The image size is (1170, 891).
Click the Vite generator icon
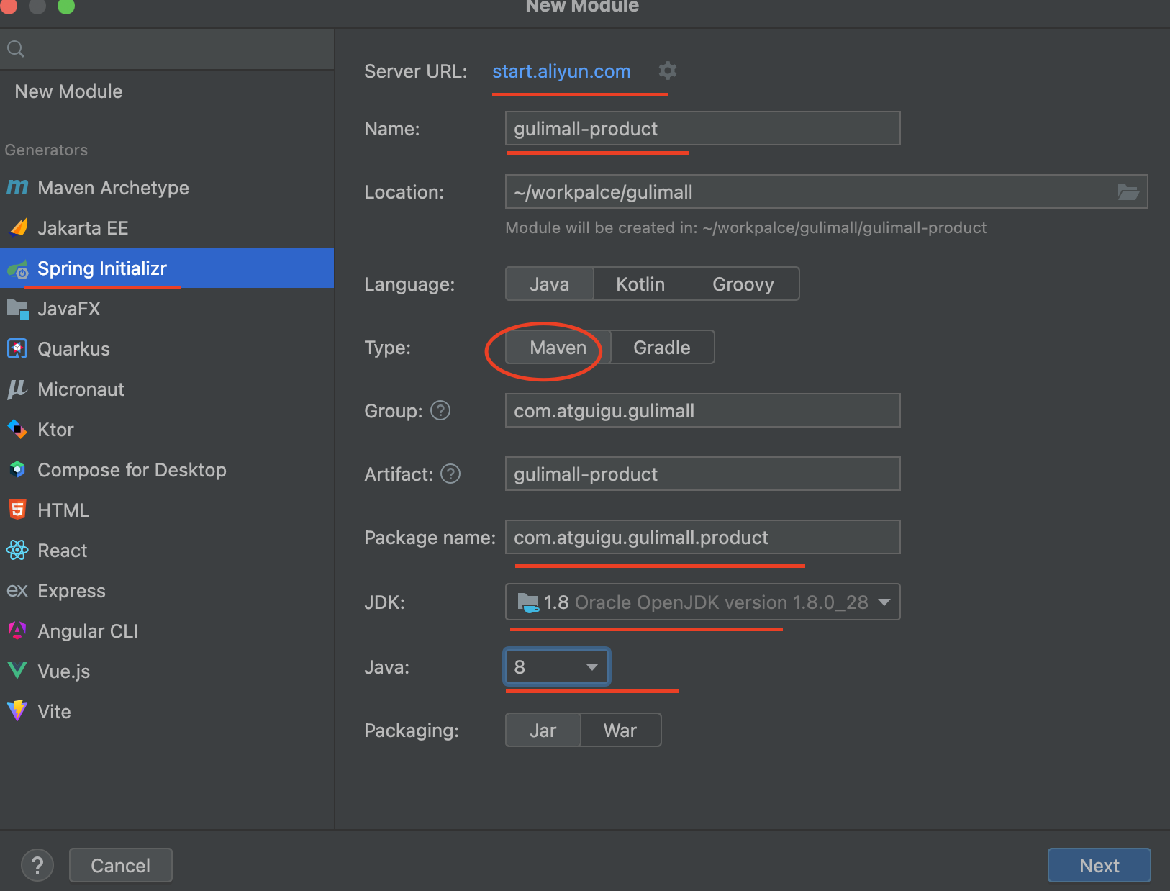[x=17, y=712]
